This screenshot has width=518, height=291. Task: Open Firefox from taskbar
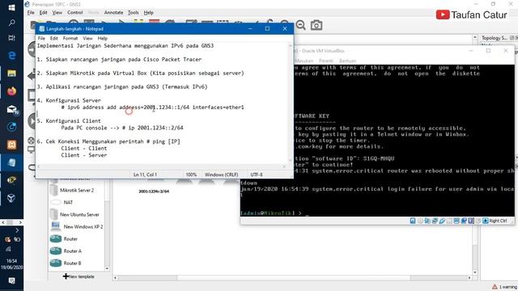pyautogui.click(x=11, y=91)
